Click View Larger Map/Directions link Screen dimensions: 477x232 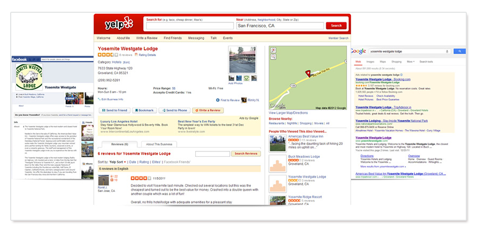(x=288, y=113)
